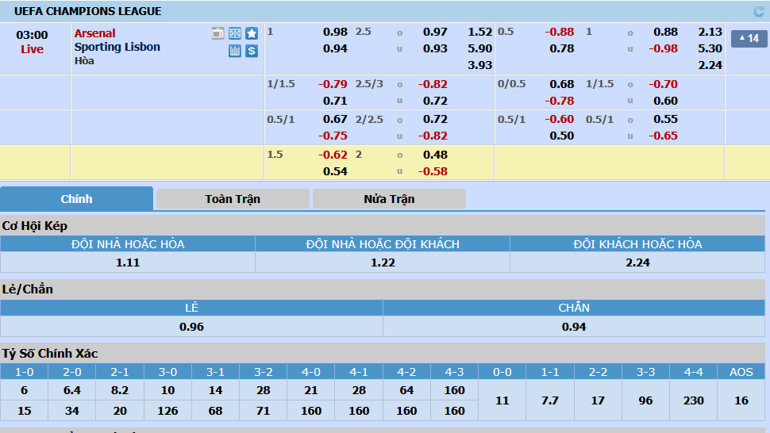Select under 2 goals odds -0.58

433,171
